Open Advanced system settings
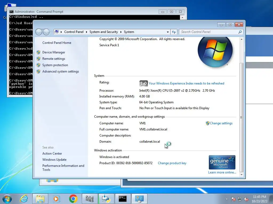 click(x=61, y=71)
